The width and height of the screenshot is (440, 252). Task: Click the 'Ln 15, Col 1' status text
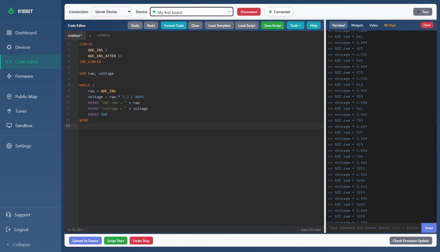[x=76, y=230]
